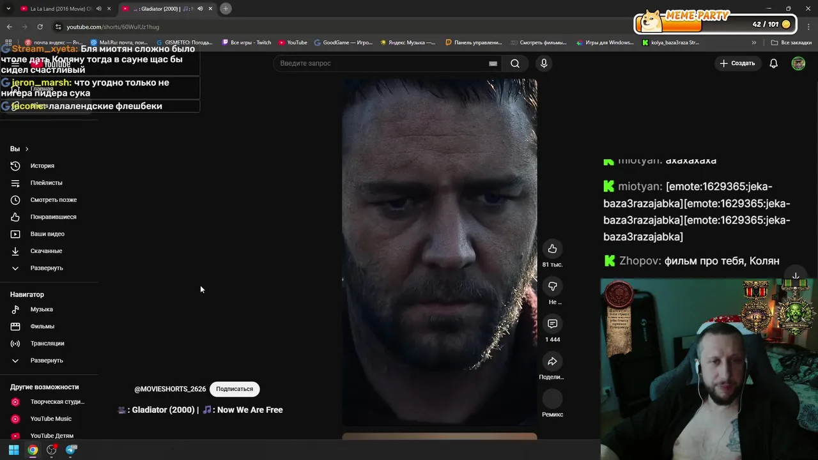The width and height of the screenshot is (818, 460).
Task: Open the Смотреть фильмы bookmark
Action: coord(539,43)
